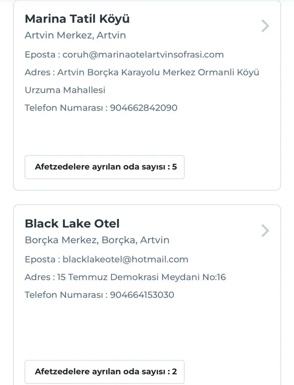Call phone number 904662842090
This screenshot has height=385, width=294.
(x=143, y=108)
